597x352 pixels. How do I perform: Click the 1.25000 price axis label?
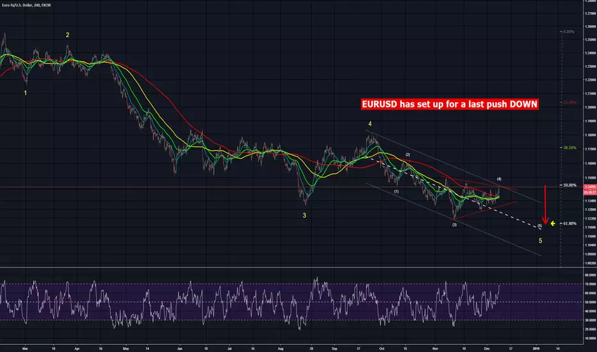pos(590,40)
